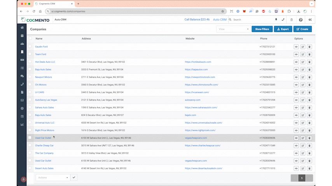The image size is (332, 186).
Task: Open the browser tab list chevron
Action: tap(311, 3)
